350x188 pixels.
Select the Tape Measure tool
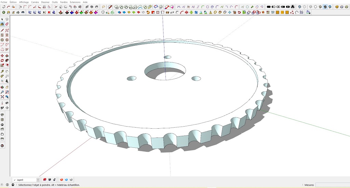click(x=2, y=71)
